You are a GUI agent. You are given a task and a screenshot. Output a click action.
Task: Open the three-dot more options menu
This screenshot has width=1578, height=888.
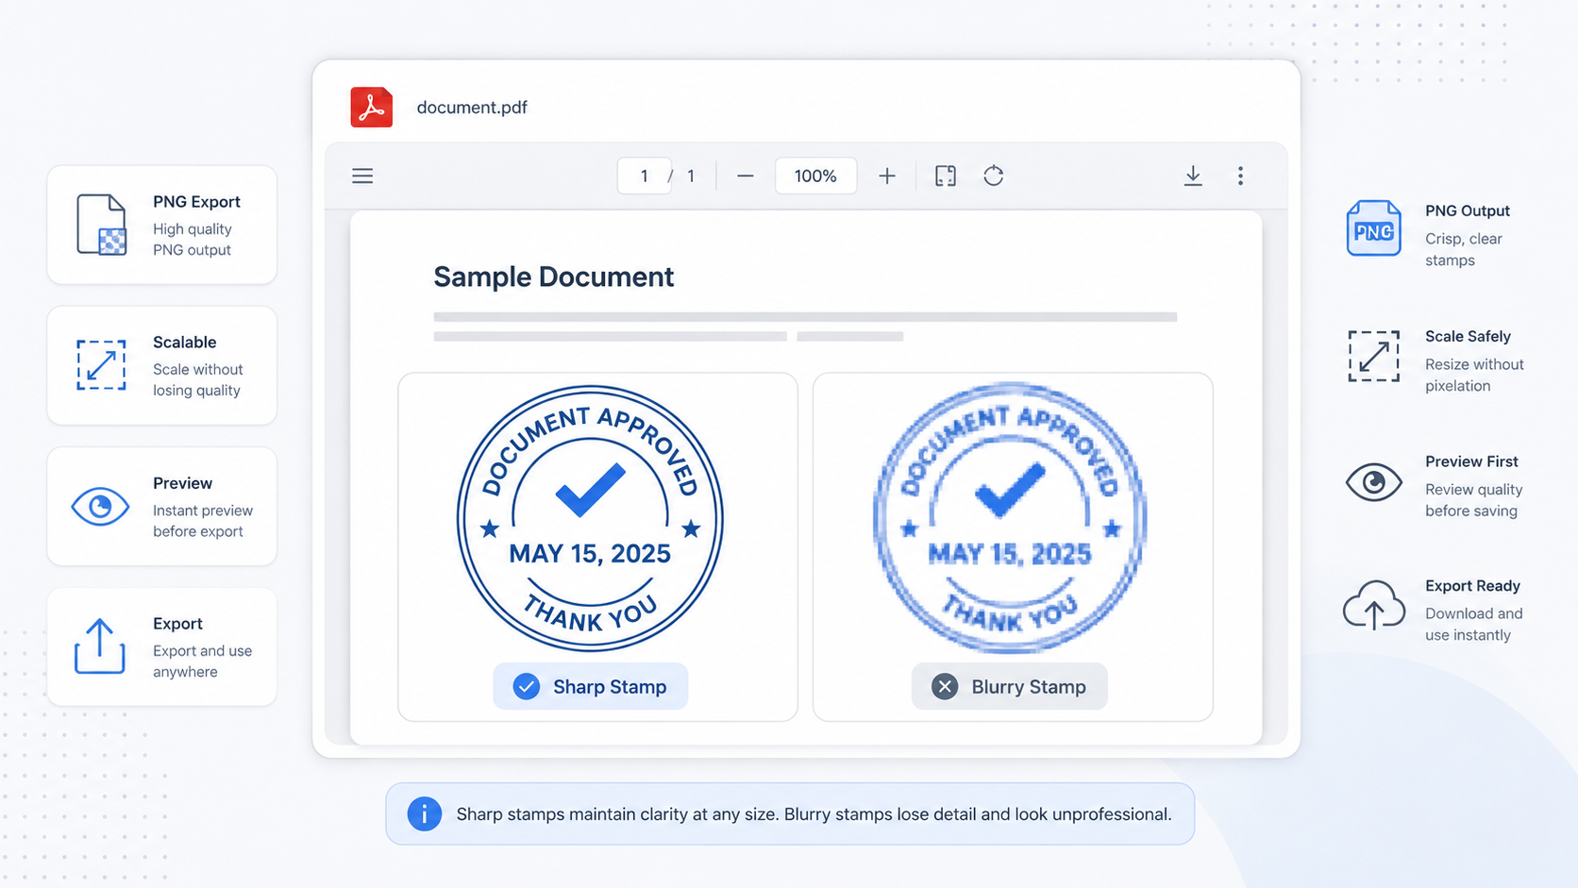1240,176
